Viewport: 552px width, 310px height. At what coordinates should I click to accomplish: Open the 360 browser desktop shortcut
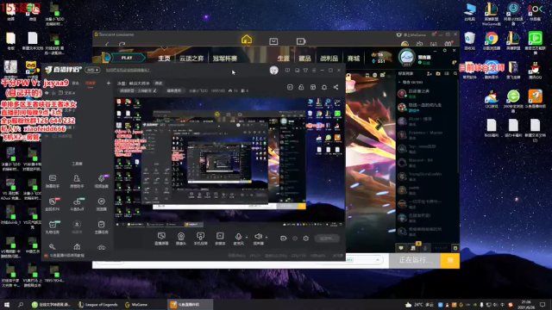[x=513, y=100]
